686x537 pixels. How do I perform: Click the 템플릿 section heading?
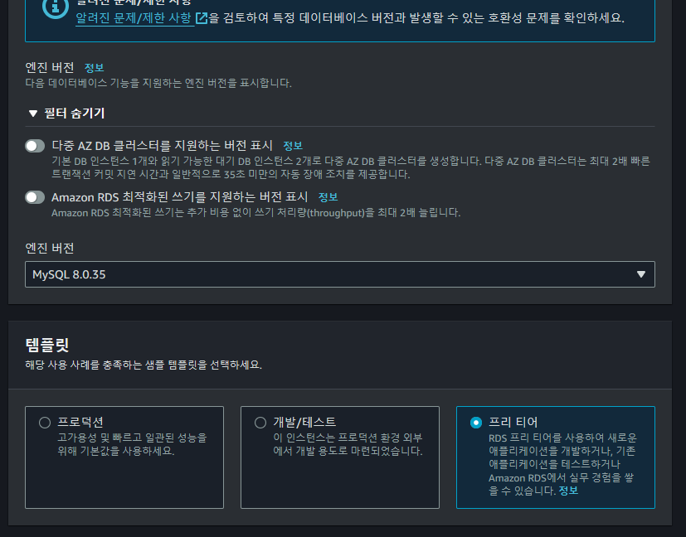pyautogui.click(x=46, y=345)
